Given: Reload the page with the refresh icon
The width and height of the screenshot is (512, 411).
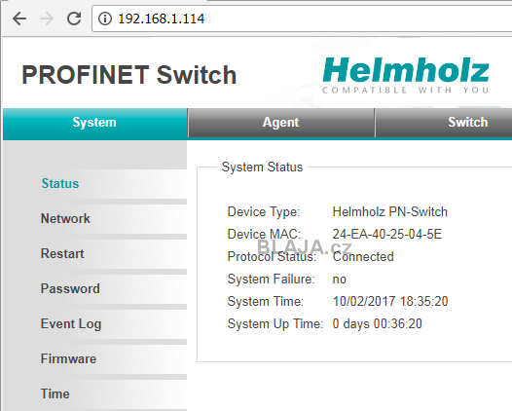Looking at the screenshot, I should (74, 19).
